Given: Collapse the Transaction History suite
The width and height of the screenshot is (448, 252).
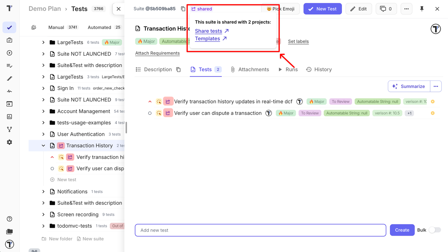Looking at the screenshot, I should [43, 146].
